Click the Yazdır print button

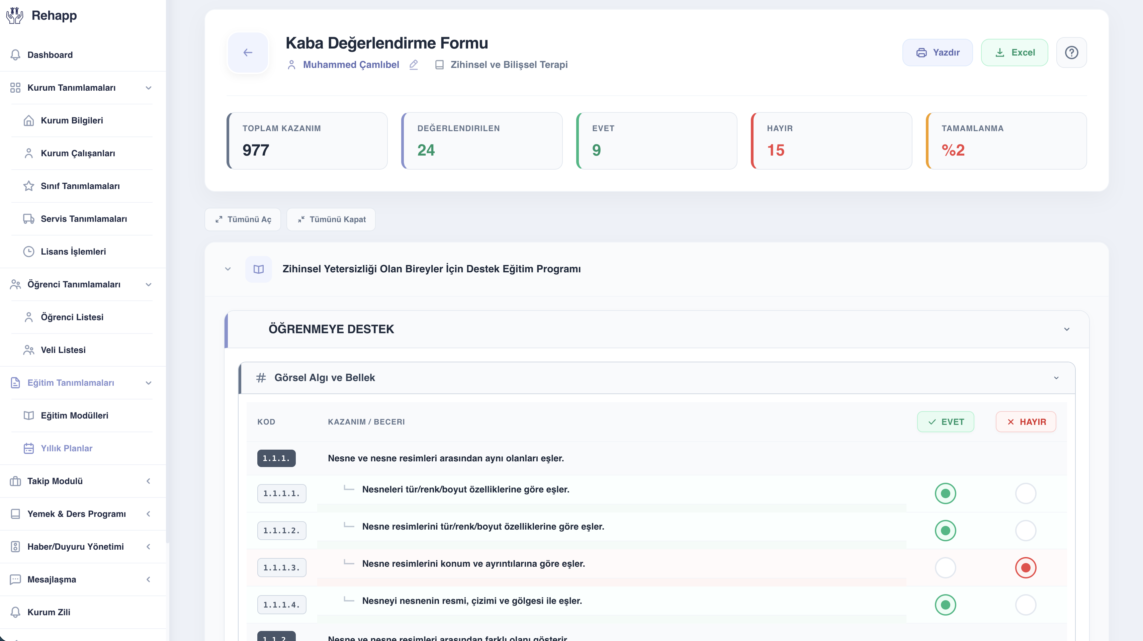tap(937, 52)
